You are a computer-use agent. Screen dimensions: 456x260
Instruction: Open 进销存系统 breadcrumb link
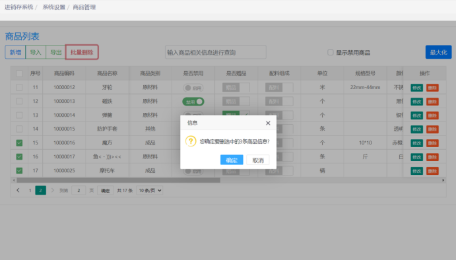[x=19, y=7]
